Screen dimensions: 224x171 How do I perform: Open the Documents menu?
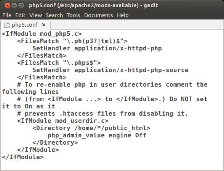click(99, 15)
